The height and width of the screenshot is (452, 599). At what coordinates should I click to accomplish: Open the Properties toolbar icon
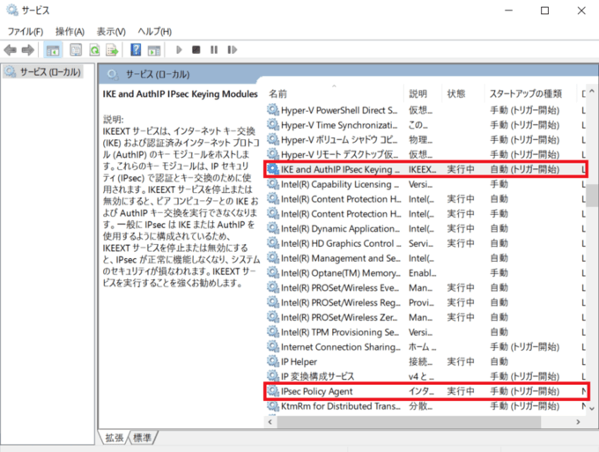(x=76, y=50)
